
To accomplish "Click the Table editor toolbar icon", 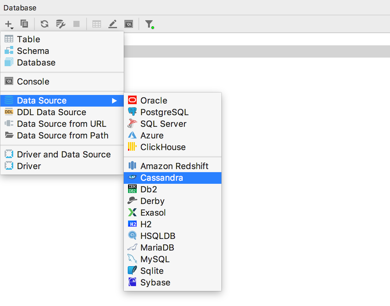I will [x=97, y=24].
